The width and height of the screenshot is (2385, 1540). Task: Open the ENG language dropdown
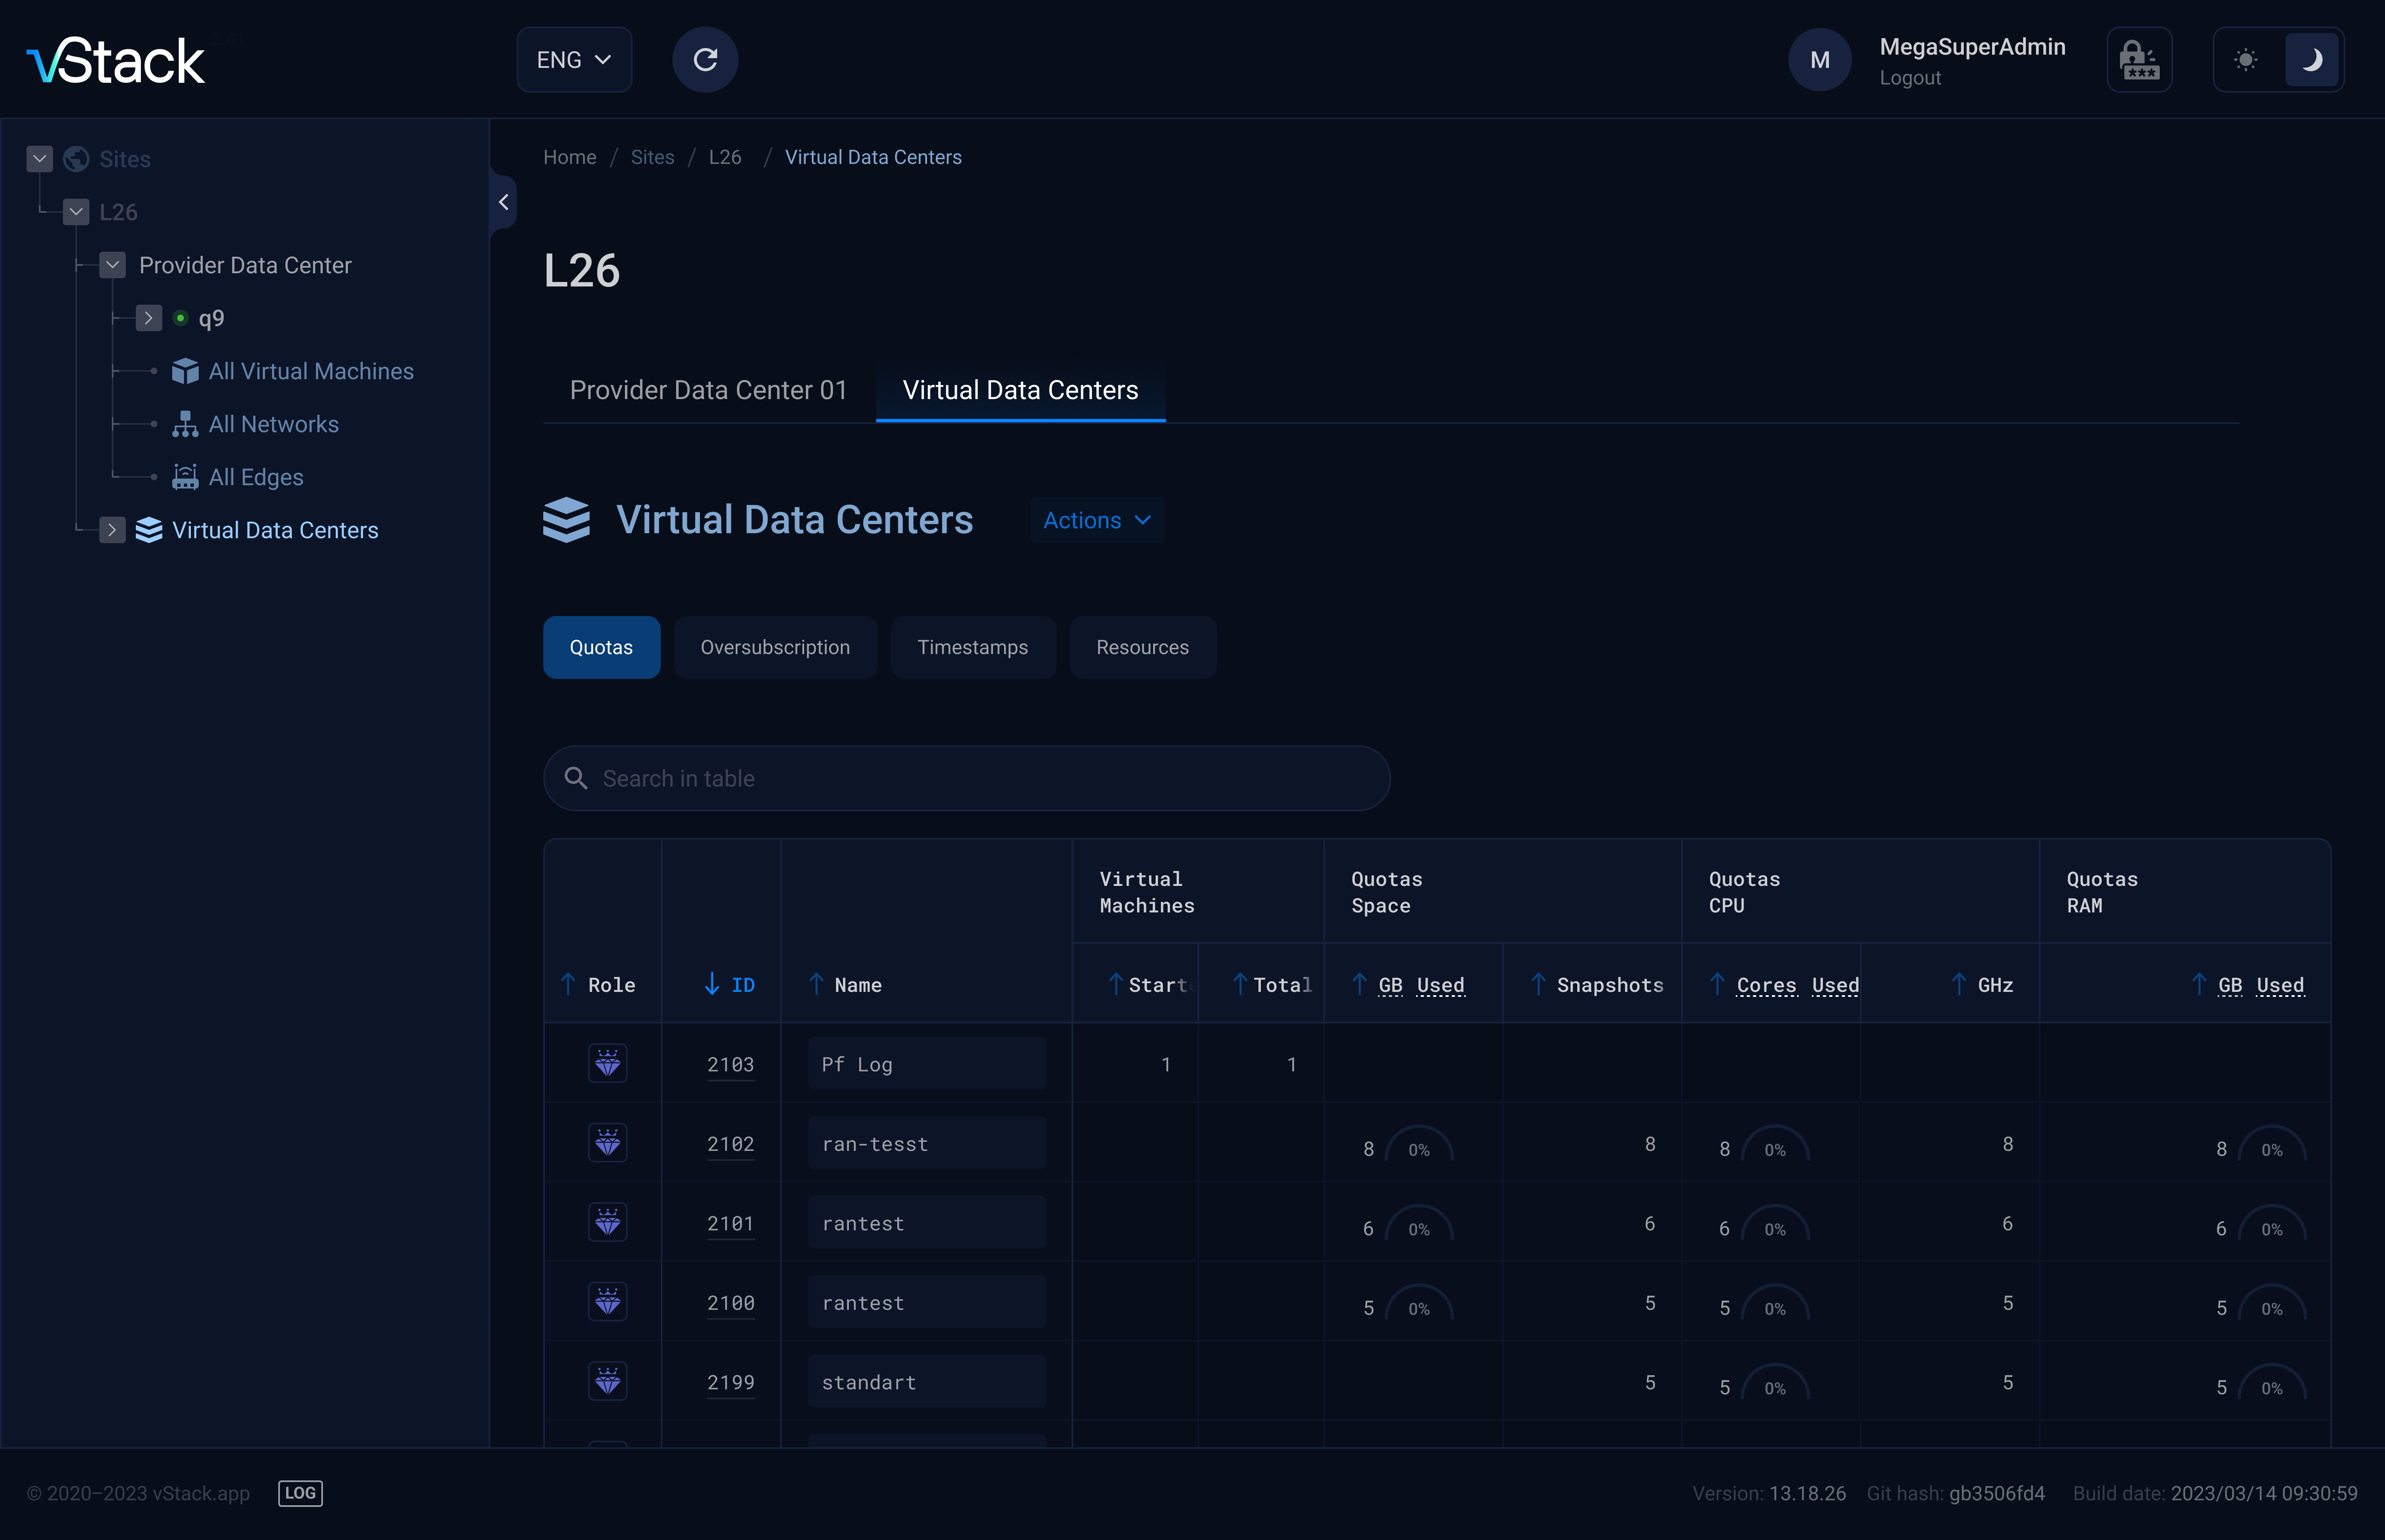pyautogui.click(x=574, y=60)
